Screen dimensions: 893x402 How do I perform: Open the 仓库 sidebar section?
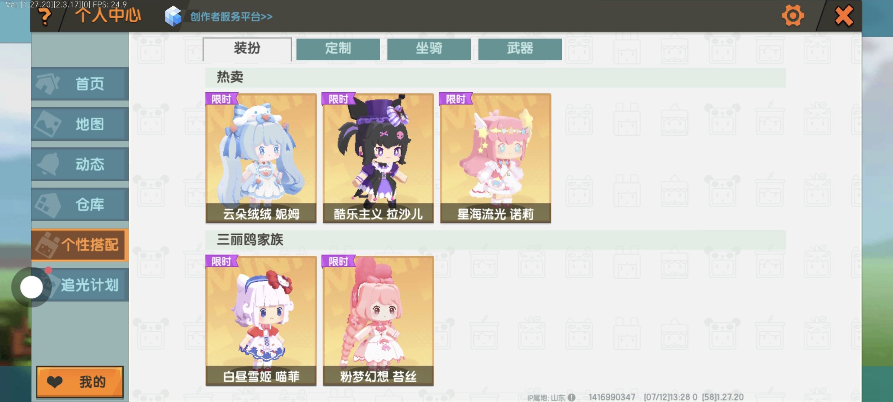(x=80, y=204)
